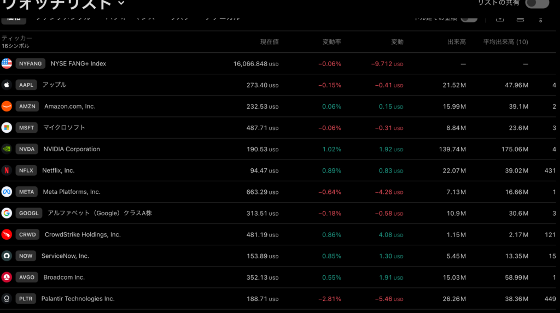Screen dimensions: 560x313
Task: Click the Google logo icon
Action: 7,213
